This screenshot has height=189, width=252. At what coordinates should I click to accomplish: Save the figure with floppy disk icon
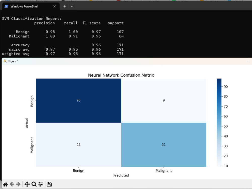click(x=49, y=184)
